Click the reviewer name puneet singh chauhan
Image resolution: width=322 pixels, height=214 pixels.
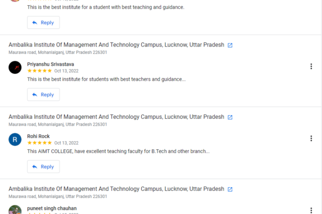click(52, 208)
